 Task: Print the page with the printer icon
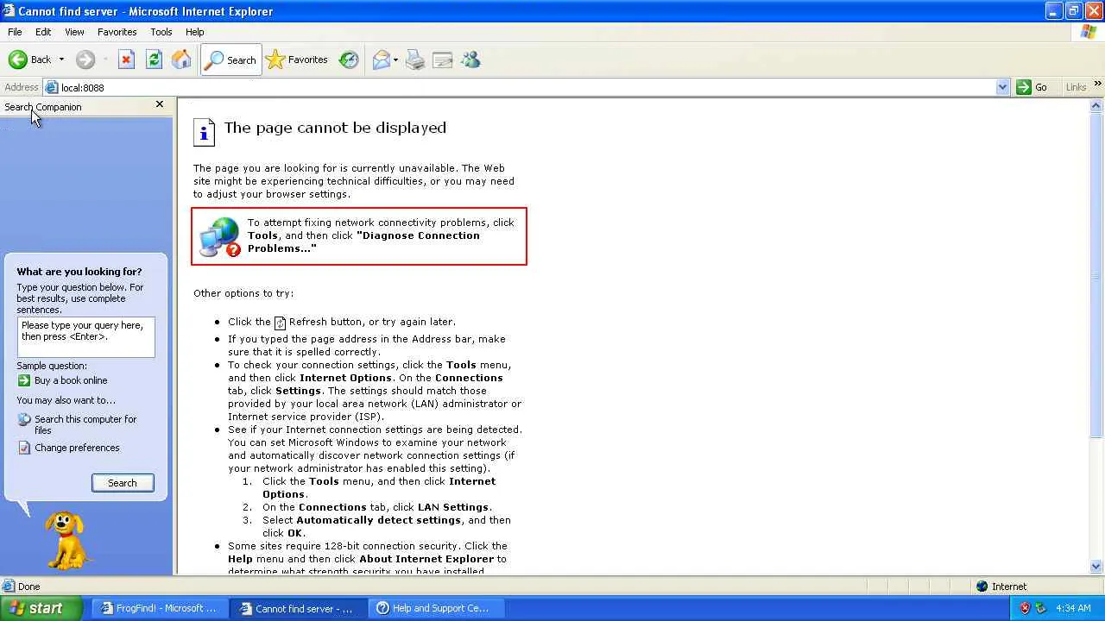pos(415,60)
